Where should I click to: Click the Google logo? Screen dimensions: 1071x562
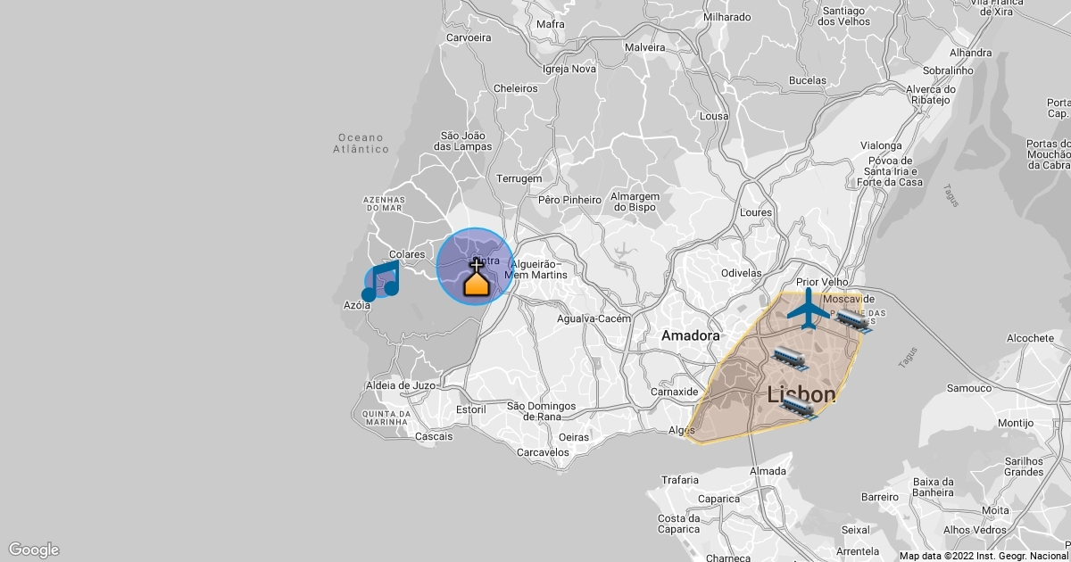click(x=33, y=550)
